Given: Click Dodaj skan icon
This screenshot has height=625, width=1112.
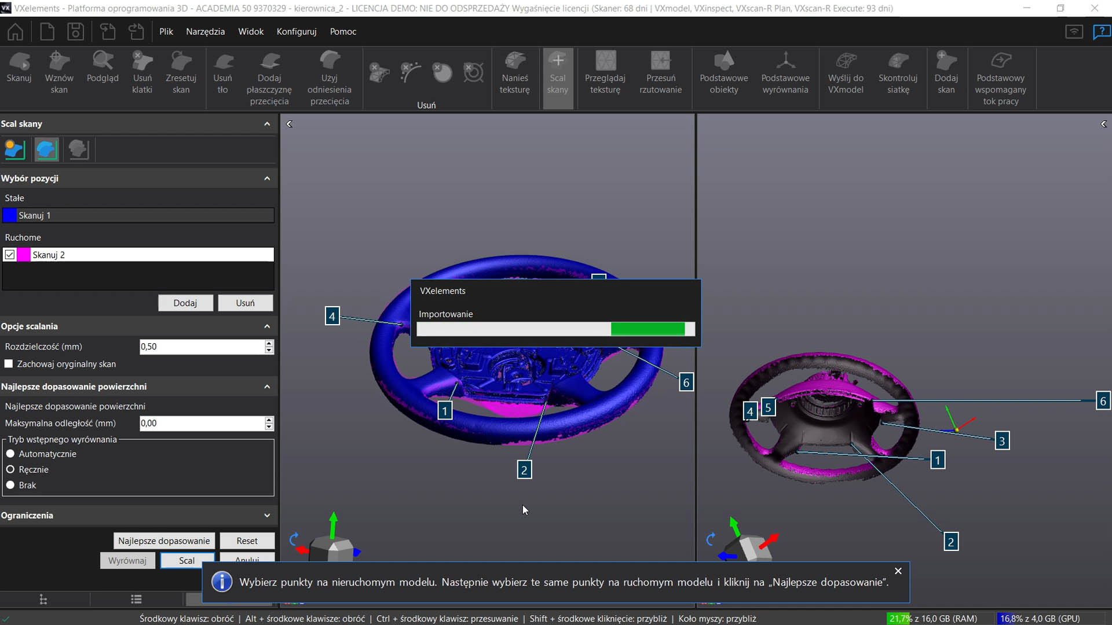Looking at the screenshot, I should [x=946, y=73].
